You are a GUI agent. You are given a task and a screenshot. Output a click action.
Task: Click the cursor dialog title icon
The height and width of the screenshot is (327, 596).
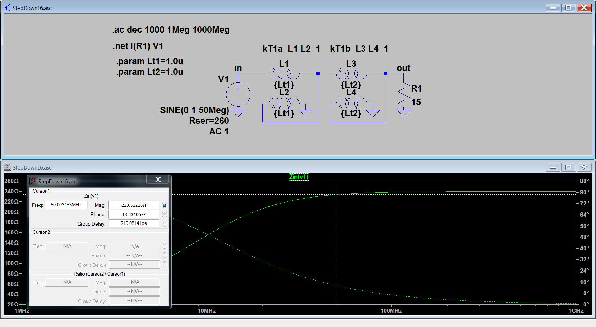point(33,181)
